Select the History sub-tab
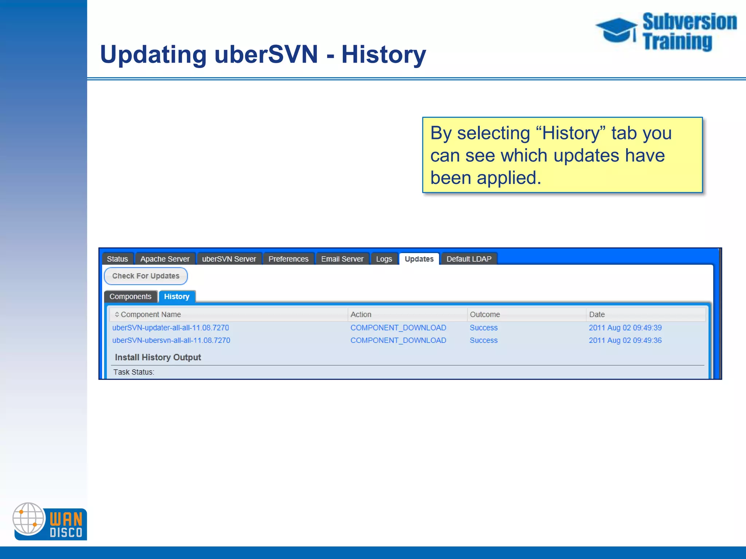The height and width of the screenshot is (559, 746). (177, 297)
